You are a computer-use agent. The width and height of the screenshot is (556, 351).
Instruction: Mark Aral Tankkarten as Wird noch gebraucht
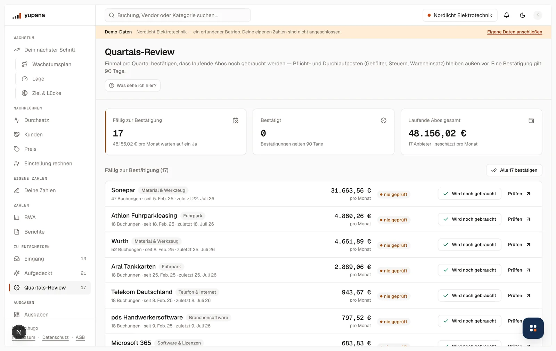pyautogui.click(x=469, y=270)
